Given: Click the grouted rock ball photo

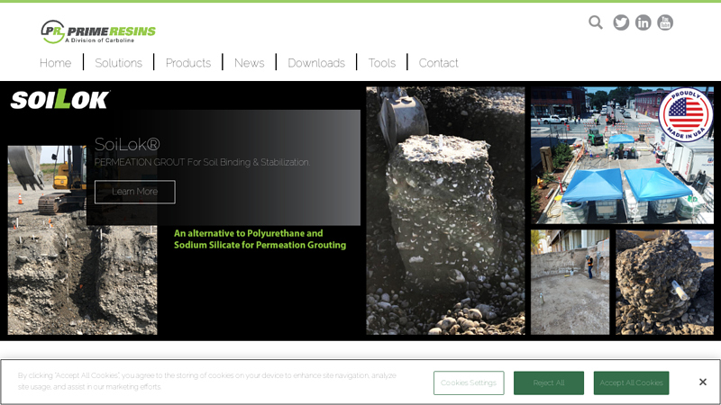Looking at the screenshot, I should (x=664, y=282).
